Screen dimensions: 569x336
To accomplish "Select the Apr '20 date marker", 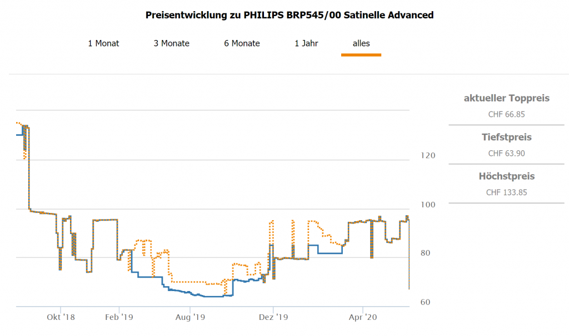I will 363,318.
